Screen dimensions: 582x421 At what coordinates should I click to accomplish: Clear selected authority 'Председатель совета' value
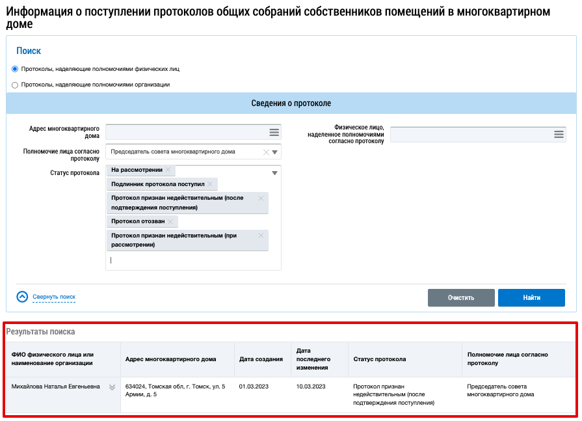coord(265,152)
